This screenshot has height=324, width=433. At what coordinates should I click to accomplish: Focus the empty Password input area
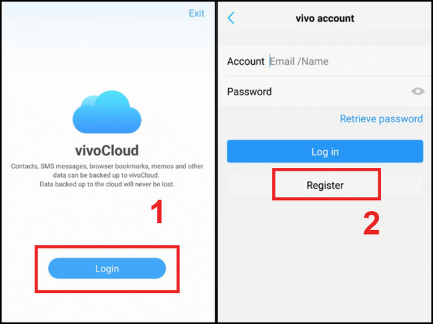pyautogui.click(x=341, y=91)
